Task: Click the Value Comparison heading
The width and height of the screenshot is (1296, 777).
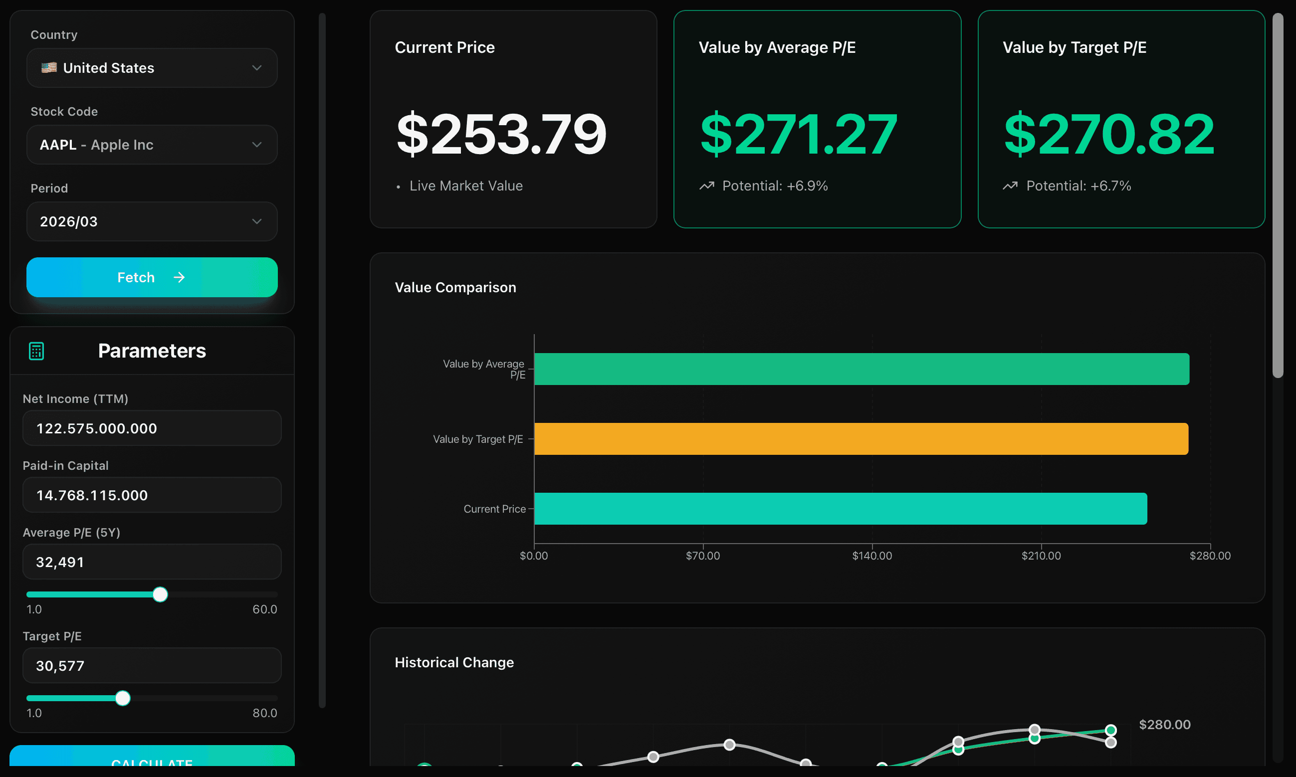Action: [x=455, y=287]
